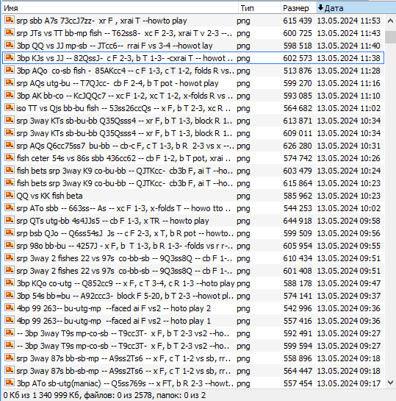Click icon of 'srp 3way 87s' row sized 558 896
Viewport: 396px width, 401px height.
click(10, 358)
